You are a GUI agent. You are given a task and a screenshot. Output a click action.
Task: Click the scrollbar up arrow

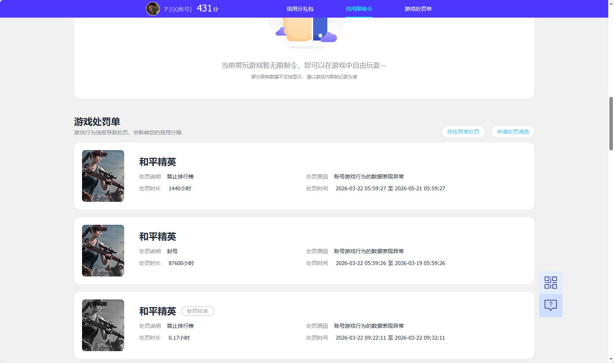pyautogui.click(x=611, y=3)
